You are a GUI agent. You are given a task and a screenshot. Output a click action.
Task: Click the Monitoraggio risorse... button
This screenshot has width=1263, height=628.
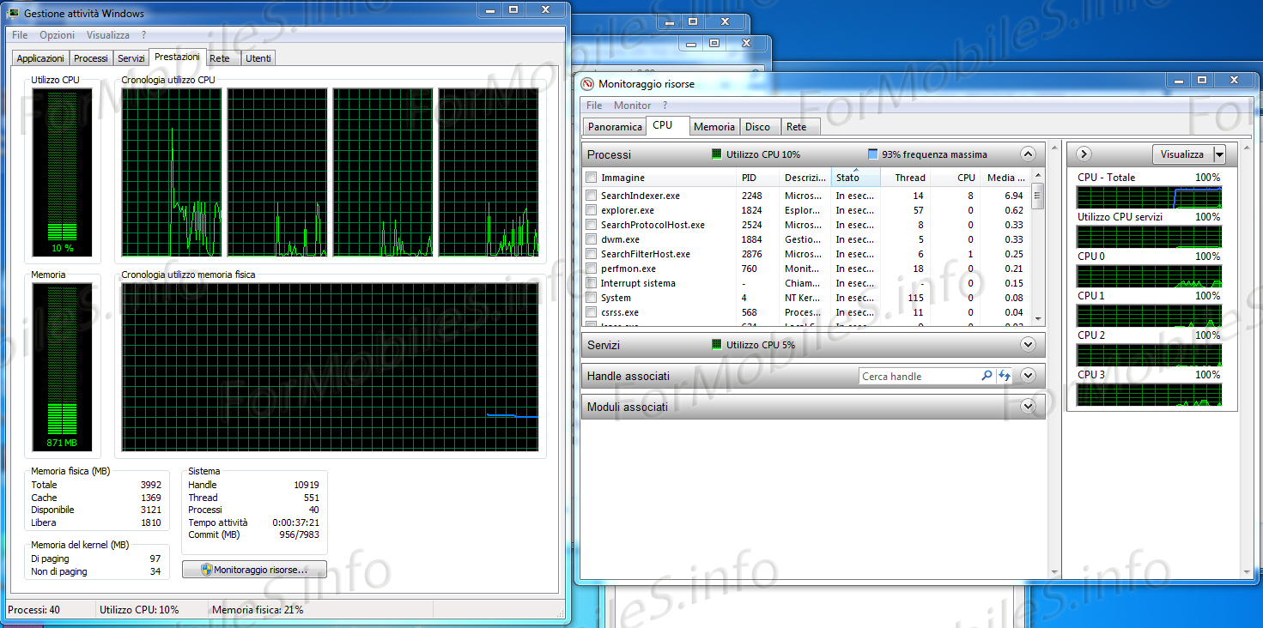point(254,570)
